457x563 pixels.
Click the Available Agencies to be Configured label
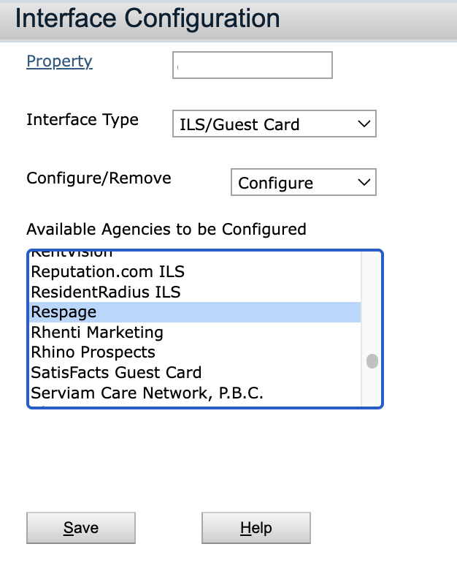[166, 229]
